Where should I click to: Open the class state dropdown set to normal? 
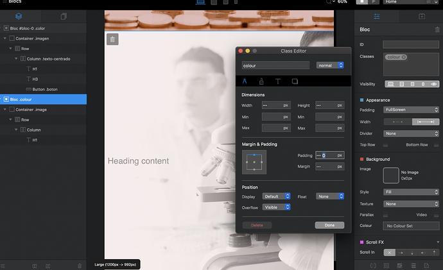[330, 65]
